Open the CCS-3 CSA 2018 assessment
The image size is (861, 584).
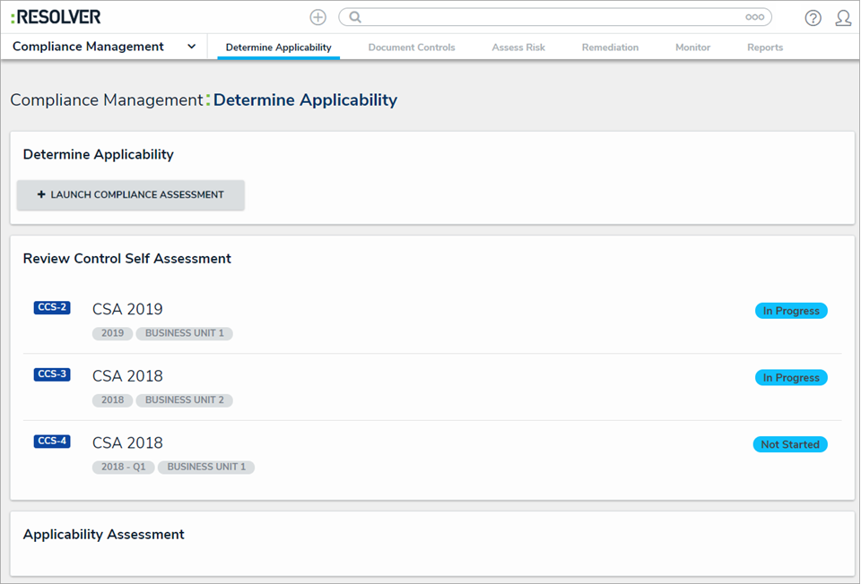pyautogui.click(x=127, y=376)
